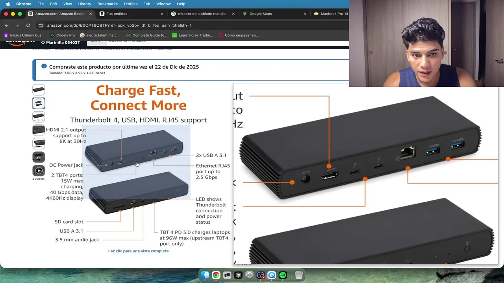
Task: Open the Chrome application menu
Action: tap(24, 4)
